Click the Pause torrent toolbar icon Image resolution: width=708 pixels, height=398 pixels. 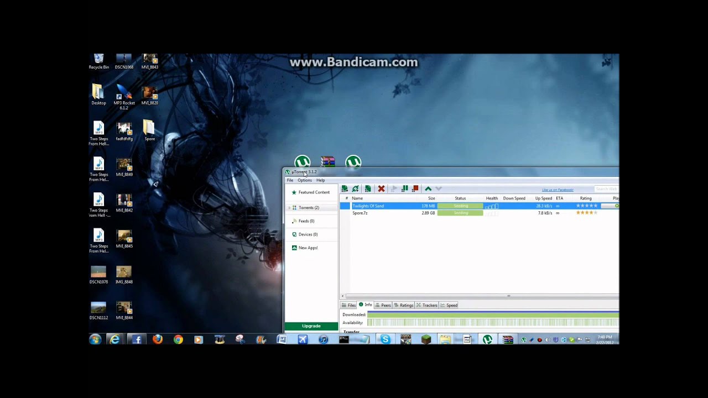[x=405, y=189]
